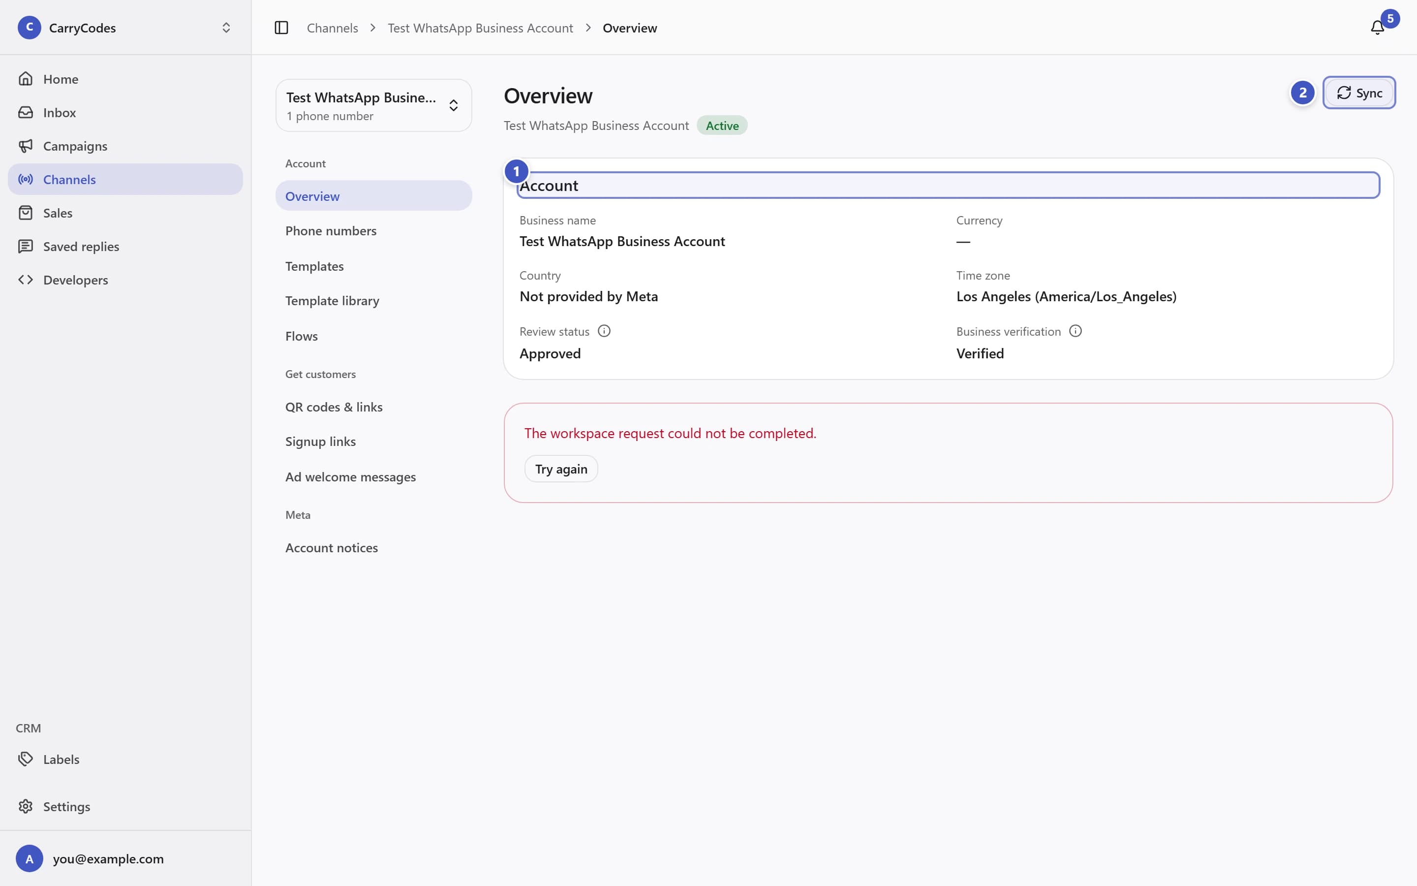Image resolution: width=1417 pixels, height=886 pixels.
Task: Click the Developers code brackets icon
Action: pos(25,280)
